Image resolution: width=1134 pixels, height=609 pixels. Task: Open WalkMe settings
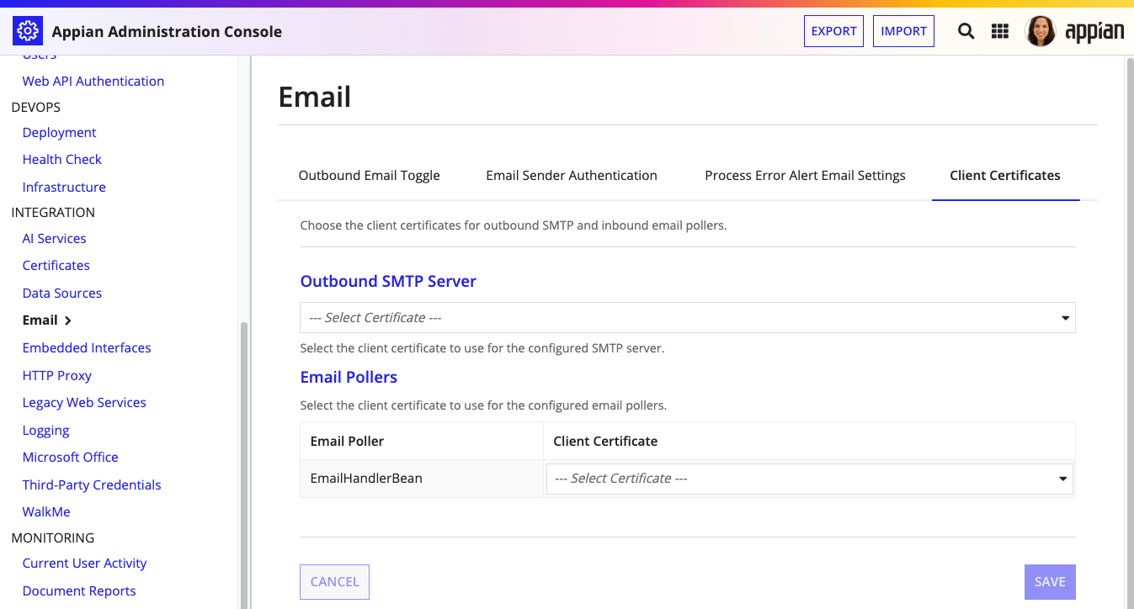coord(46,511)
